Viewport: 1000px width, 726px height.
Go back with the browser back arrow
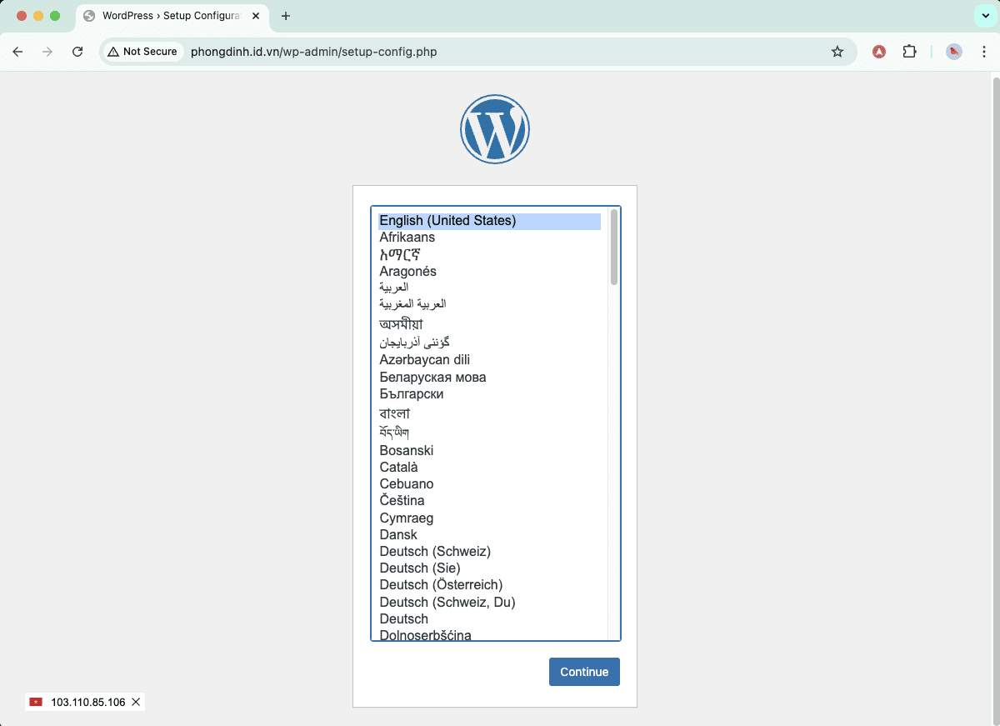pyautogui.click(x=17, y=52)
